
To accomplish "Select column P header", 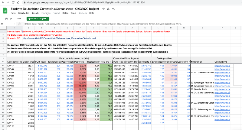I will tap(222, 28).
